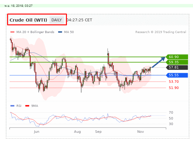The width and height of the screenshot is (193, 143).
Task: Click the blue upward trend arrow
Action: [159, 62]
